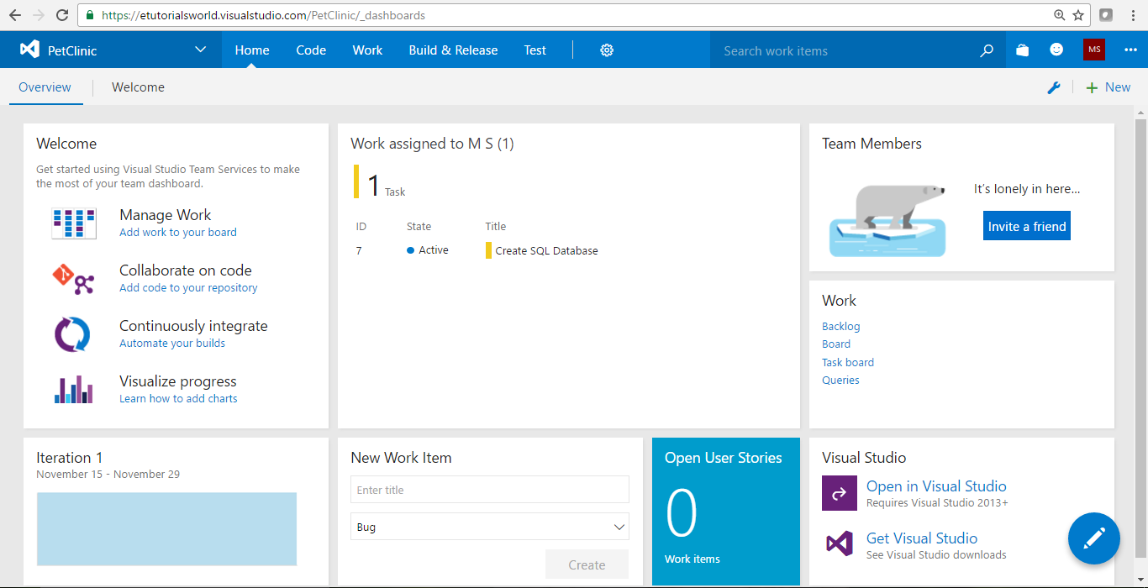Click the Open in Visual Studio link

pos(936,486)
